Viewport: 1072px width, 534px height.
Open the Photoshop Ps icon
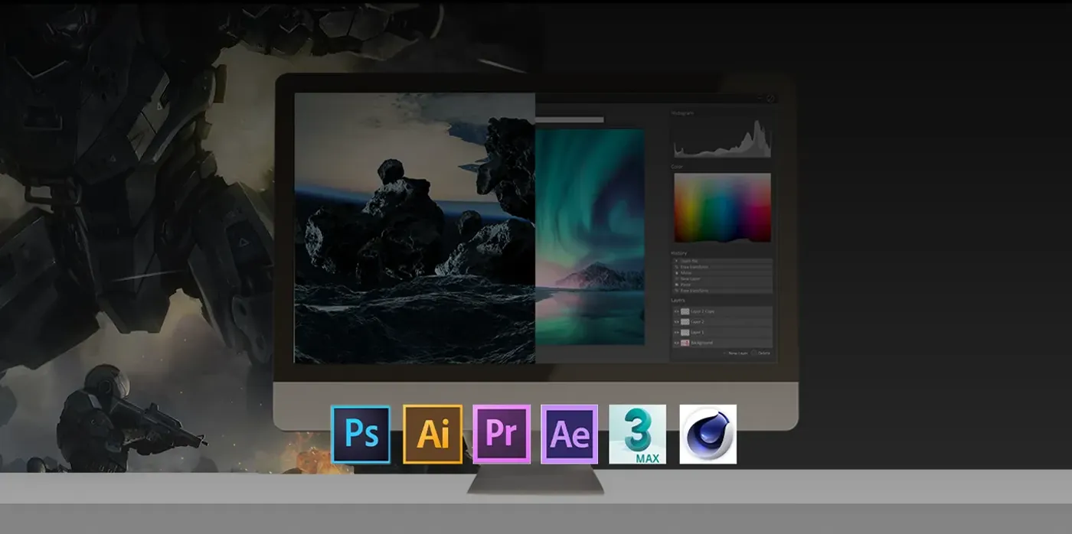361,435
